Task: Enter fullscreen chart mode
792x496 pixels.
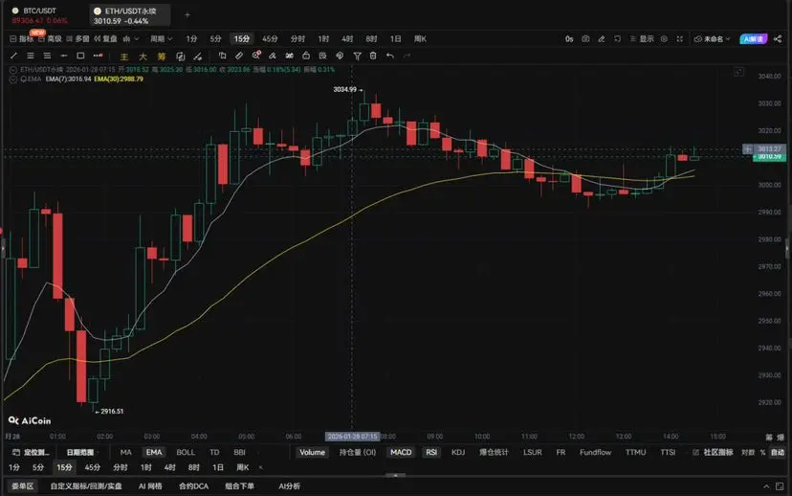Action: point(680,39)
